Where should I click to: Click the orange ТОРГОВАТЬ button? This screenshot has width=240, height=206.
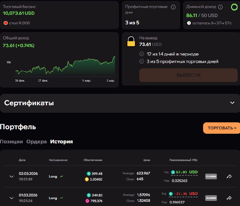pos(221,128)
